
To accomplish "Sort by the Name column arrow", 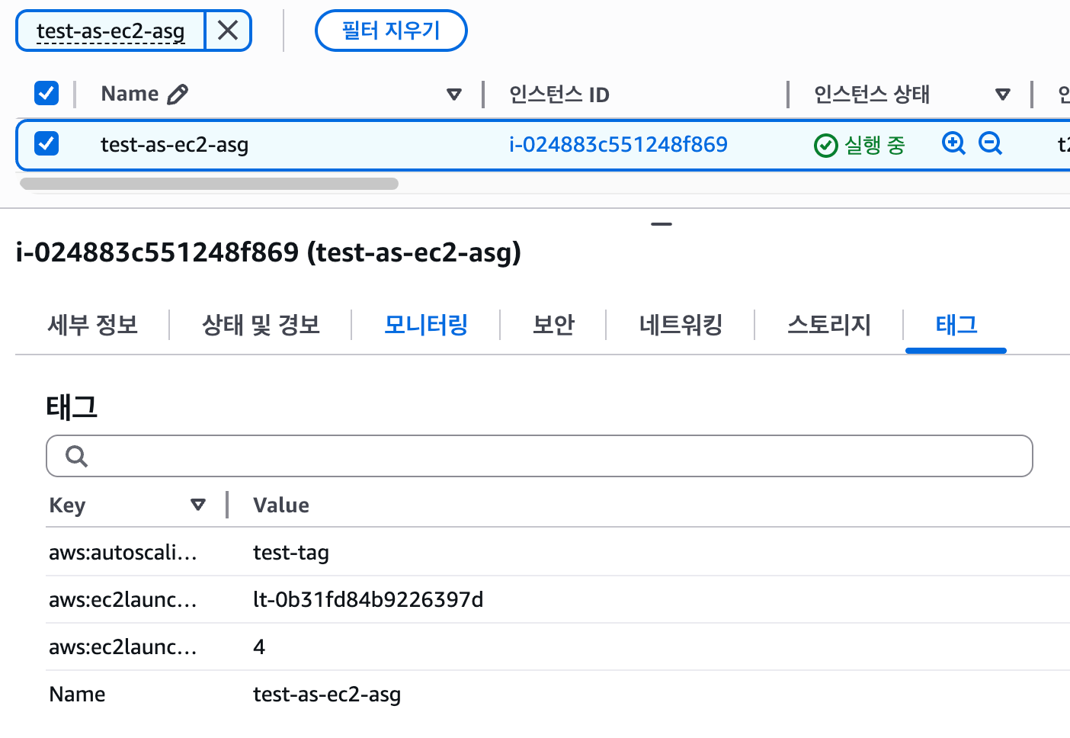I will [454, 95].
